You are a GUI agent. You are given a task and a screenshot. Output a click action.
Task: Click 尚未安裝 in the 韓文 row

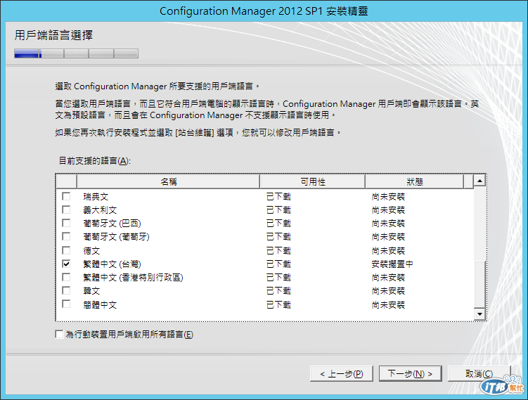(x=388, y=291)
